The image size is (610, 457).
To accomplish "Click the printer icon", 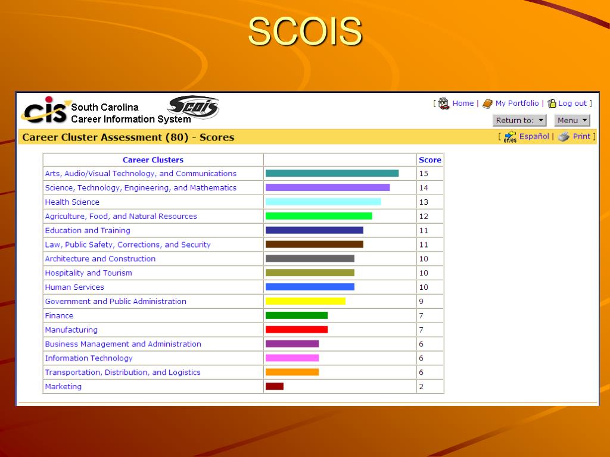I will pos(564,137).
